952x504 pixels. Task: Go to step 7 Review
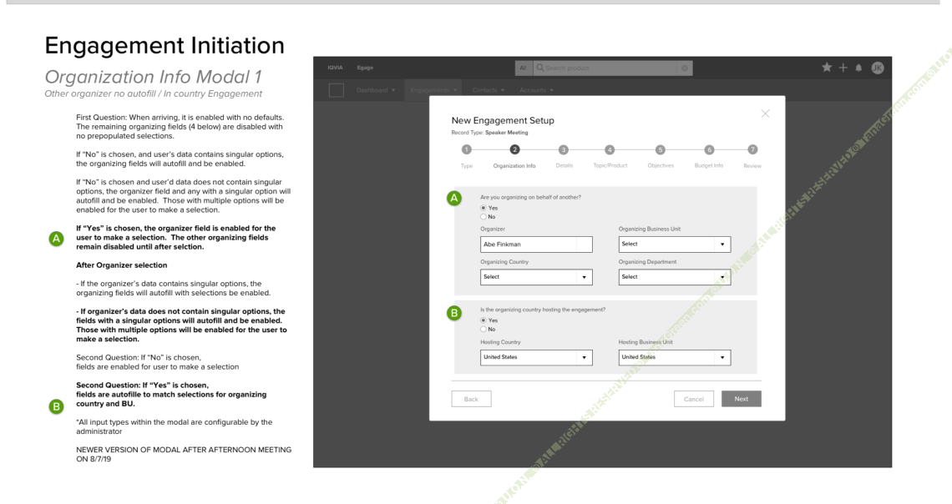click(x=752, y=150)
